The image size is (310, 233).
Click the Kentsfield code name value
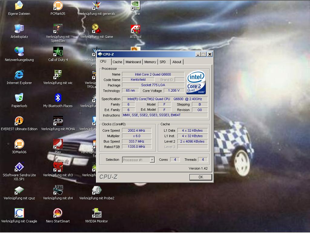coord(138,79)
